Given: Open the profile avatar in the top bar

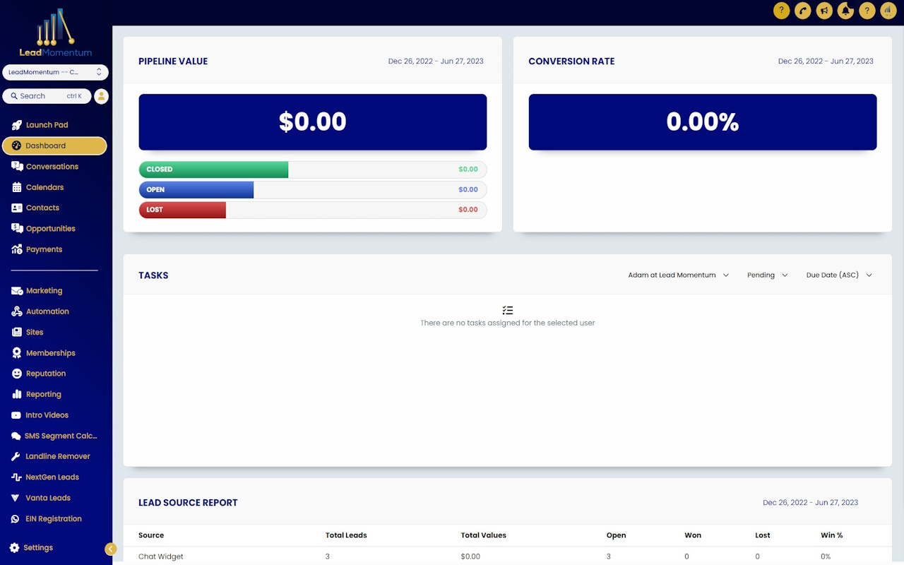Looking at the screenshot, I should (x=888, y=11).
